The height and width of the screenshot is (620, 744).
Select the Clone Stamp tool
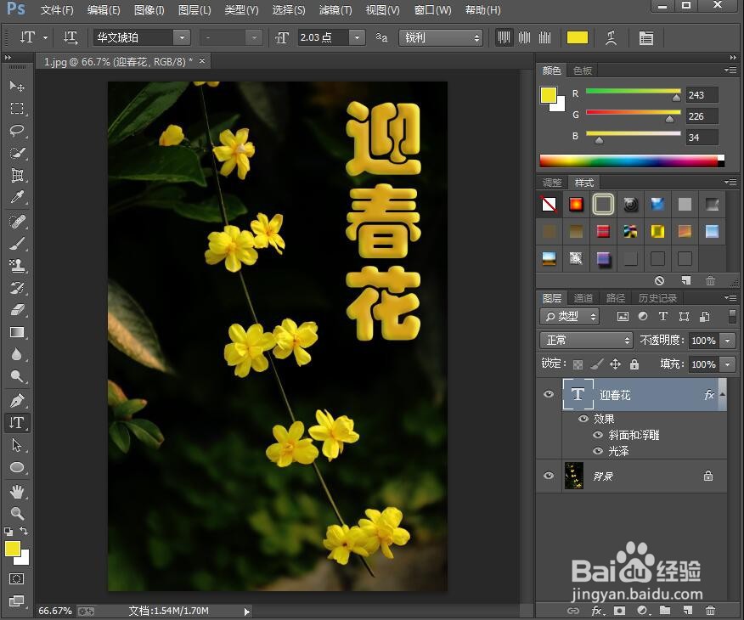tap(17, 266)
